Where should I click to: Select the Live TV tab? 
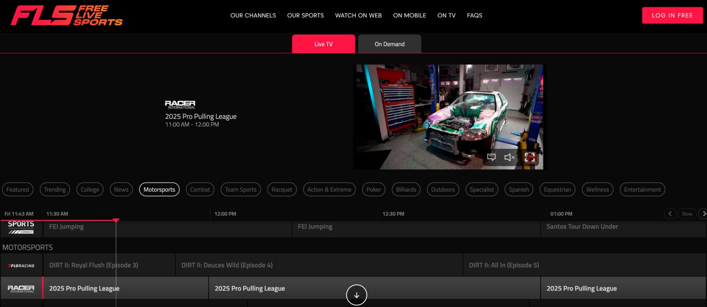[323, 44]
